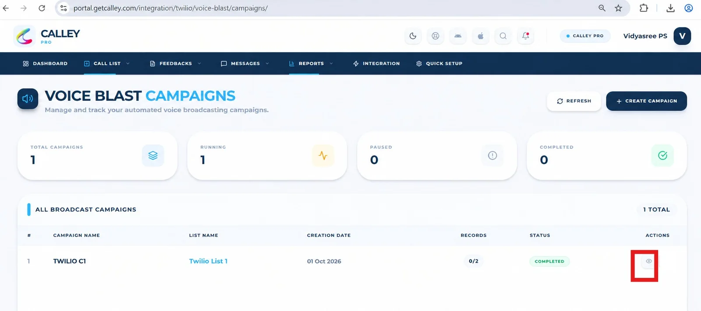701x311 pixels.
Task: Open the V user avatar
Action: pyautogui.click(x=682, y=36)
